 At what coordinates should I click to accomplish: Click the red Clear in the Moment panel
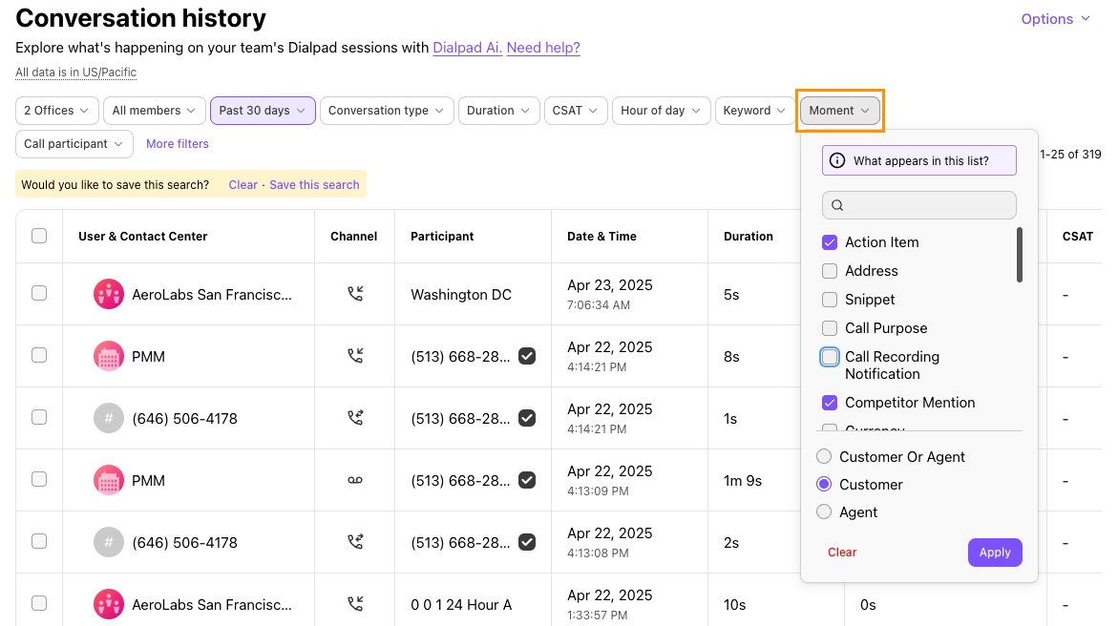pos(842,553)
